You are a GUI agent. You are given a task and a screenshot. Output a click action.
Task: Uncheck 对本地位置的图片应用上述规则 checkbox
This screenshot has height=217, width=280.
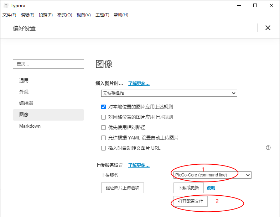pos(103,107)
